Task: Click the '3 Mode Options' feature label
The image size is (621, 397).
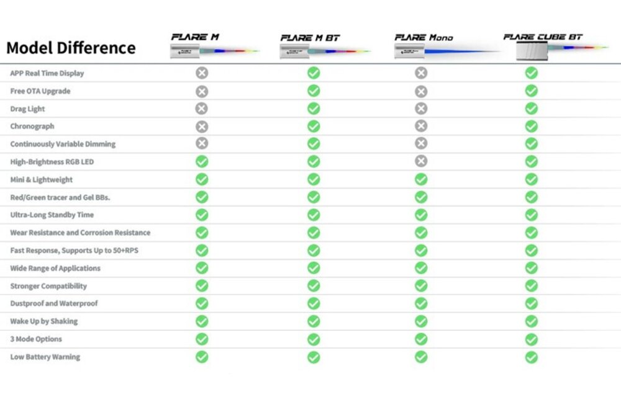Action: (x=37, y=339)
